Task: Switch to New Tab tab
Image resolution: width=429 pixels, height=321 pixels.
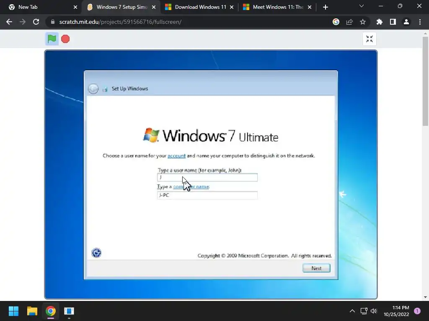Action: point(41,7)
